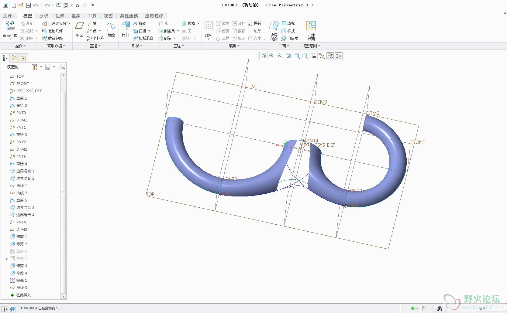
Task: Save the model using the disk icon
Action: 28,5
